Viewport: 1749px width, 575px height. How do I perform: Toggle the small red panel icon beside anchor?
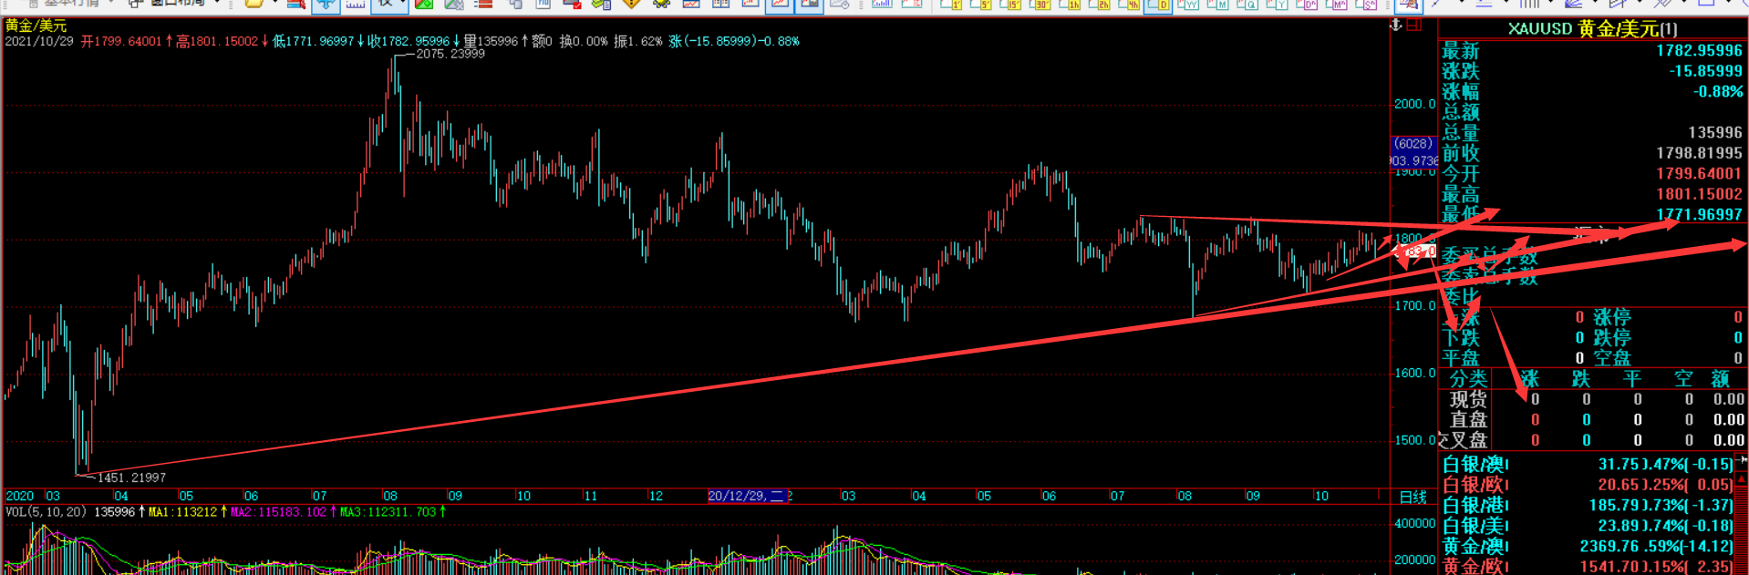(1414, 25)
